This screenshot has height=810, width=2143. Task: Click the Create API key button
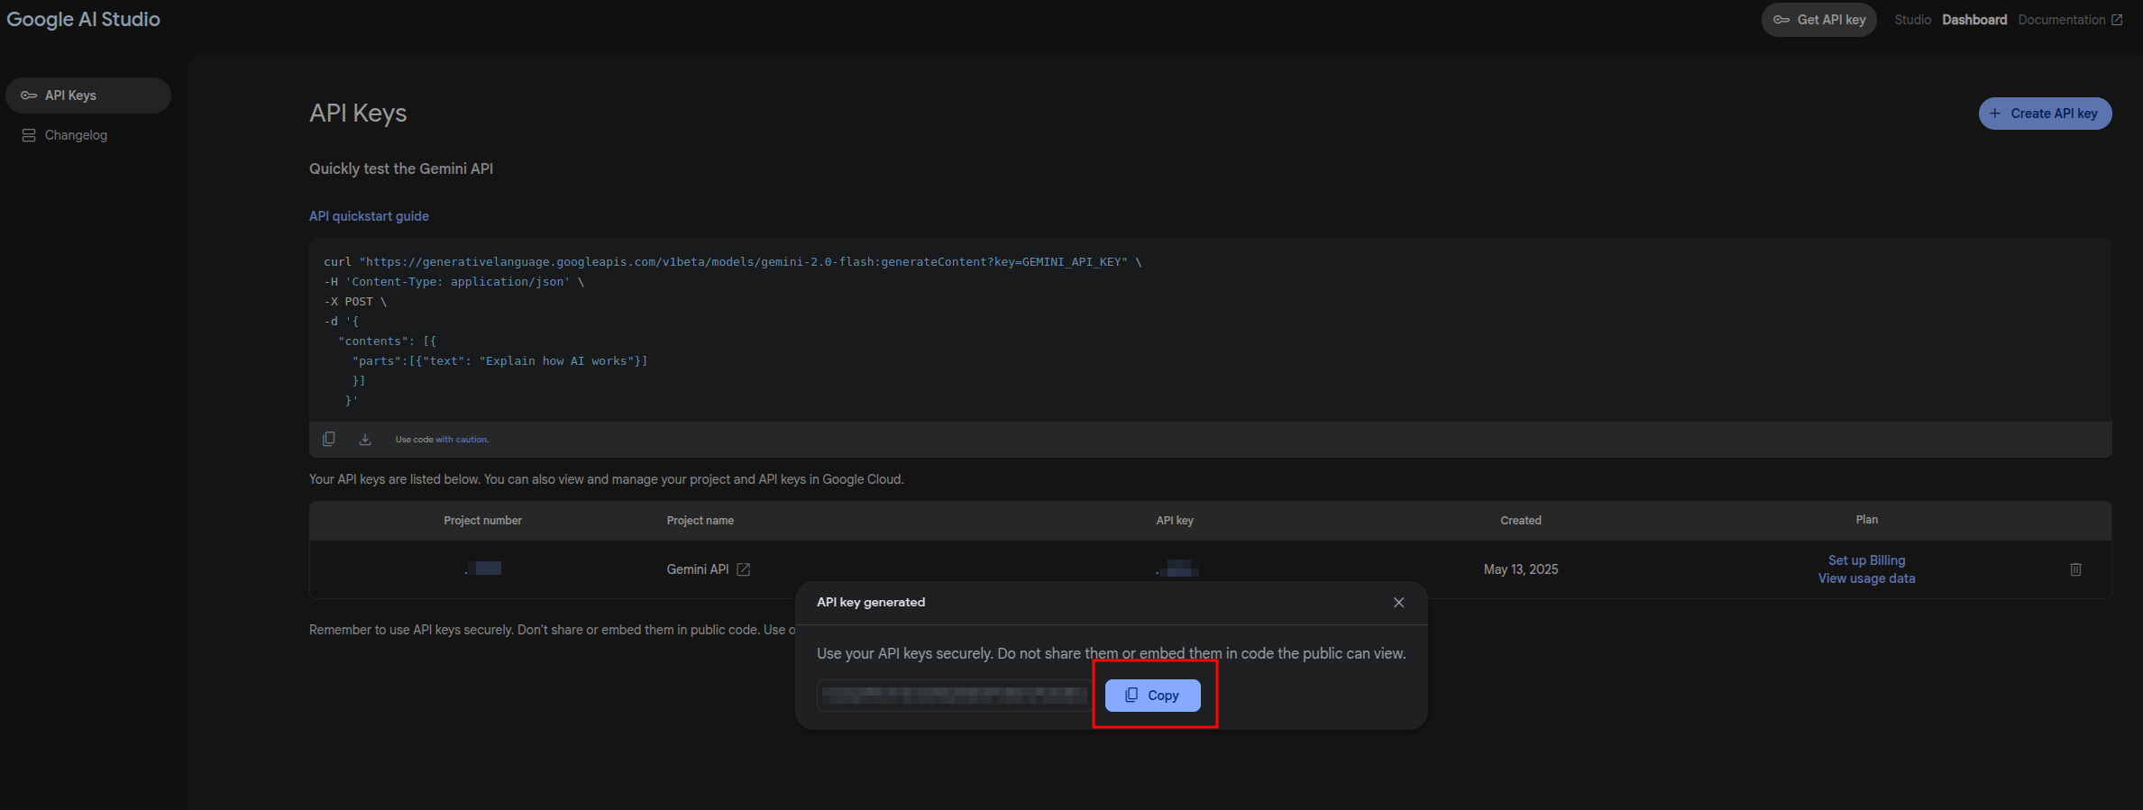pyautogui.click(x=2044, y=114)
